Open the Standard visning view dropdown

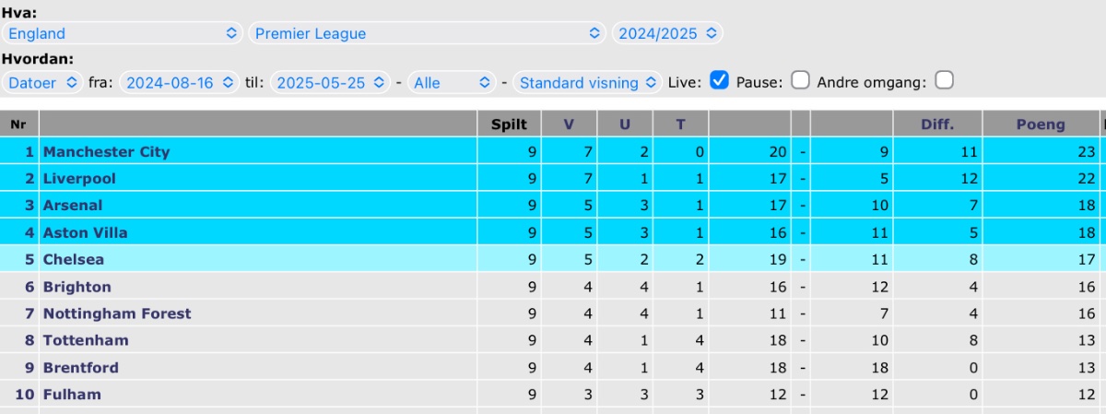(588, 82)
